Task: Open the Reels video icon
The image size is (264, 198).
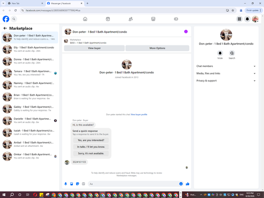Action: pyautogui.click(x=108, y=19)
